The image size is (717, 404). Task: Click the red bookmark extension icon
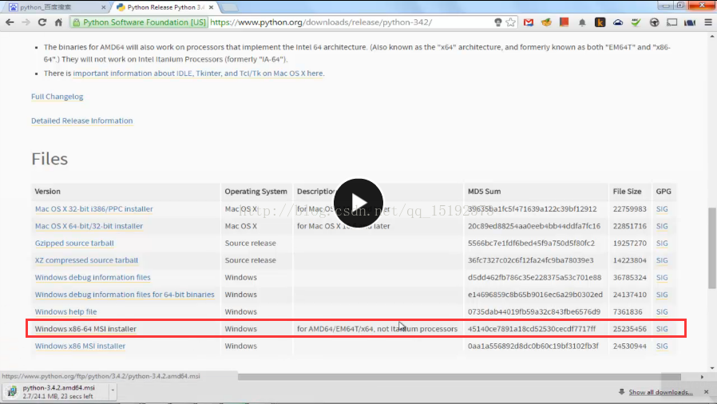coord(564,22)
